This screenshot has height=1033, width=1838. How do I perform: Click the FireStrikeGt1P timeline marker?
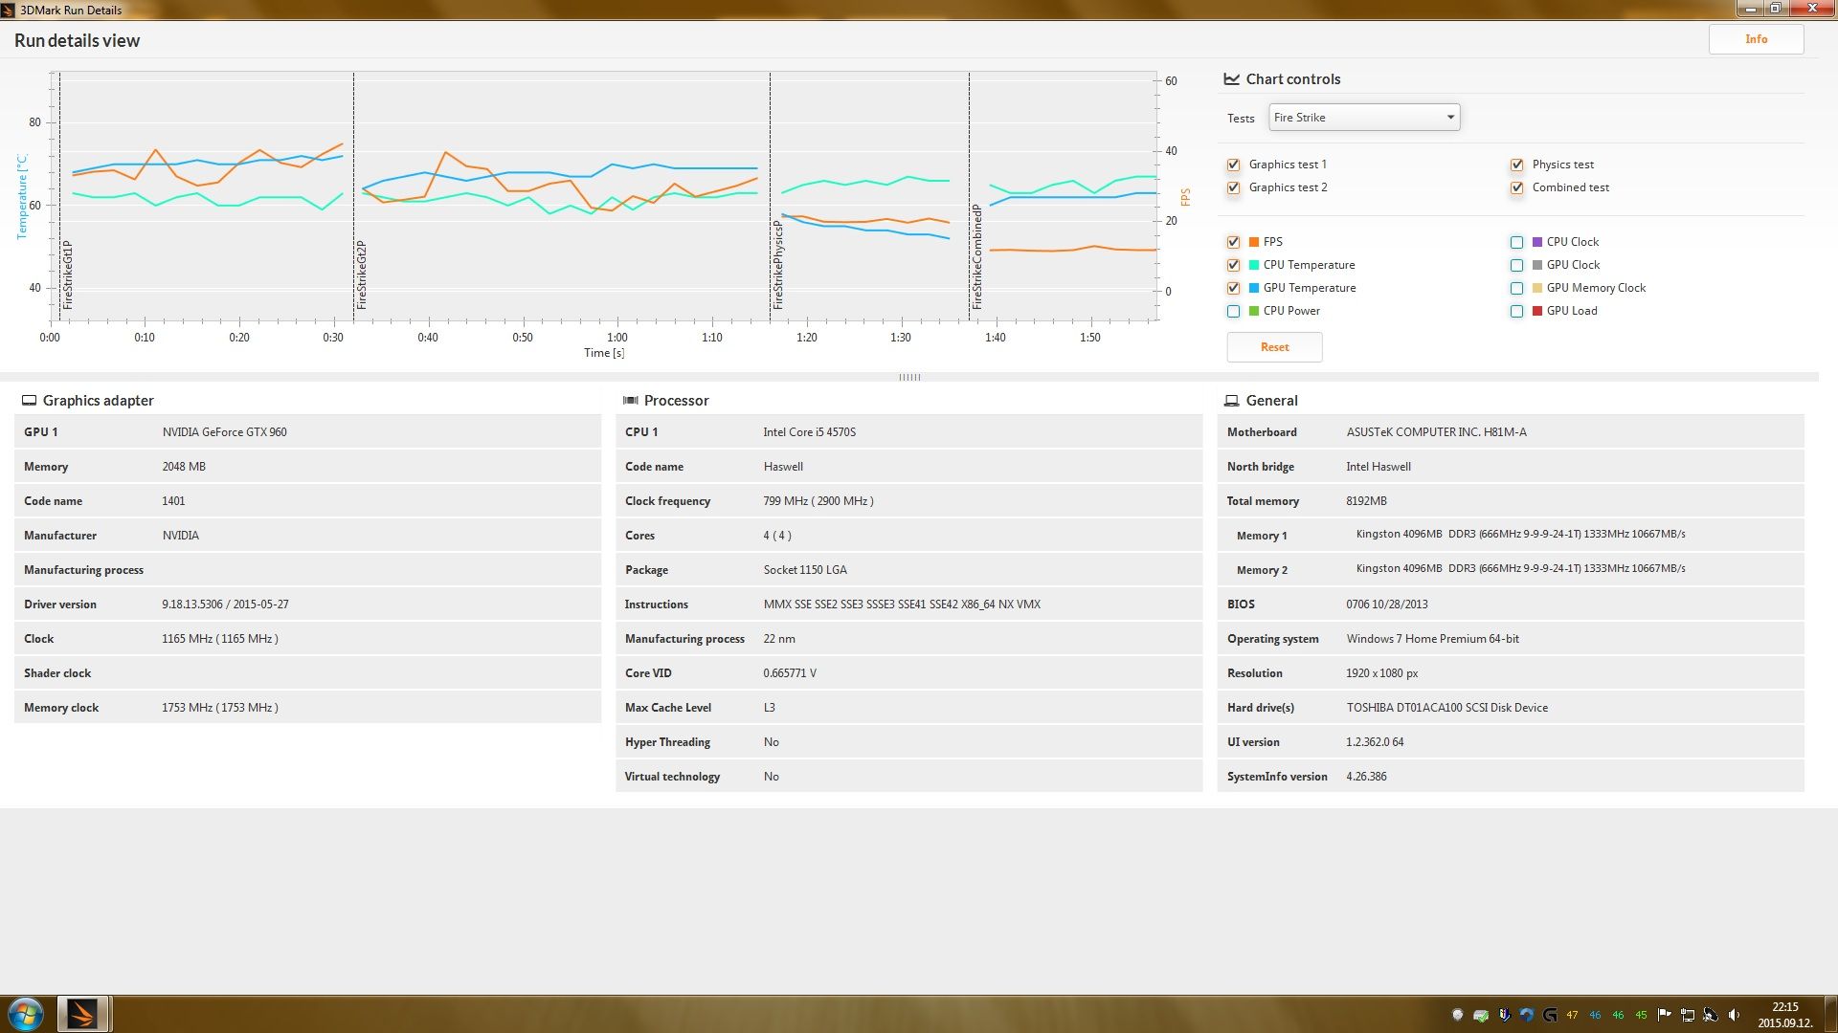click(68, 275)
